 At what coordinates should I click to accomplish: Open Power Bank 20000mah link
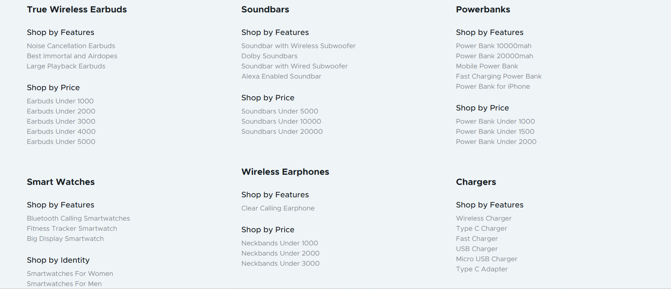tap(494, 56)
